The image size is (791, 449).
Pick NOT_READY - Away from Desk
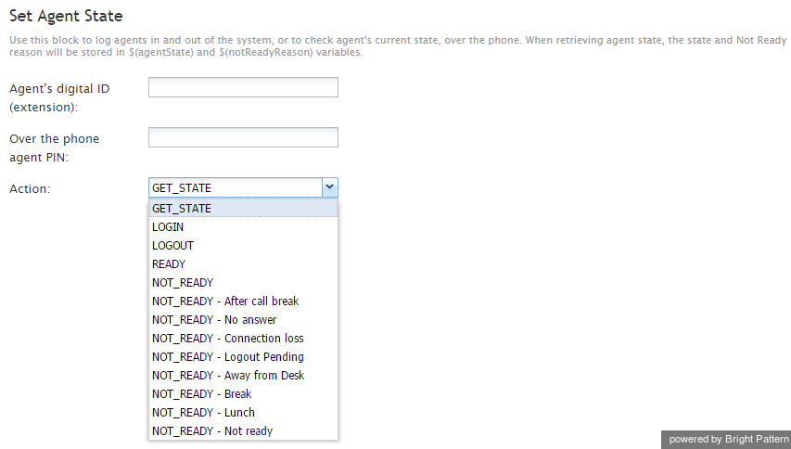[243, 376]
